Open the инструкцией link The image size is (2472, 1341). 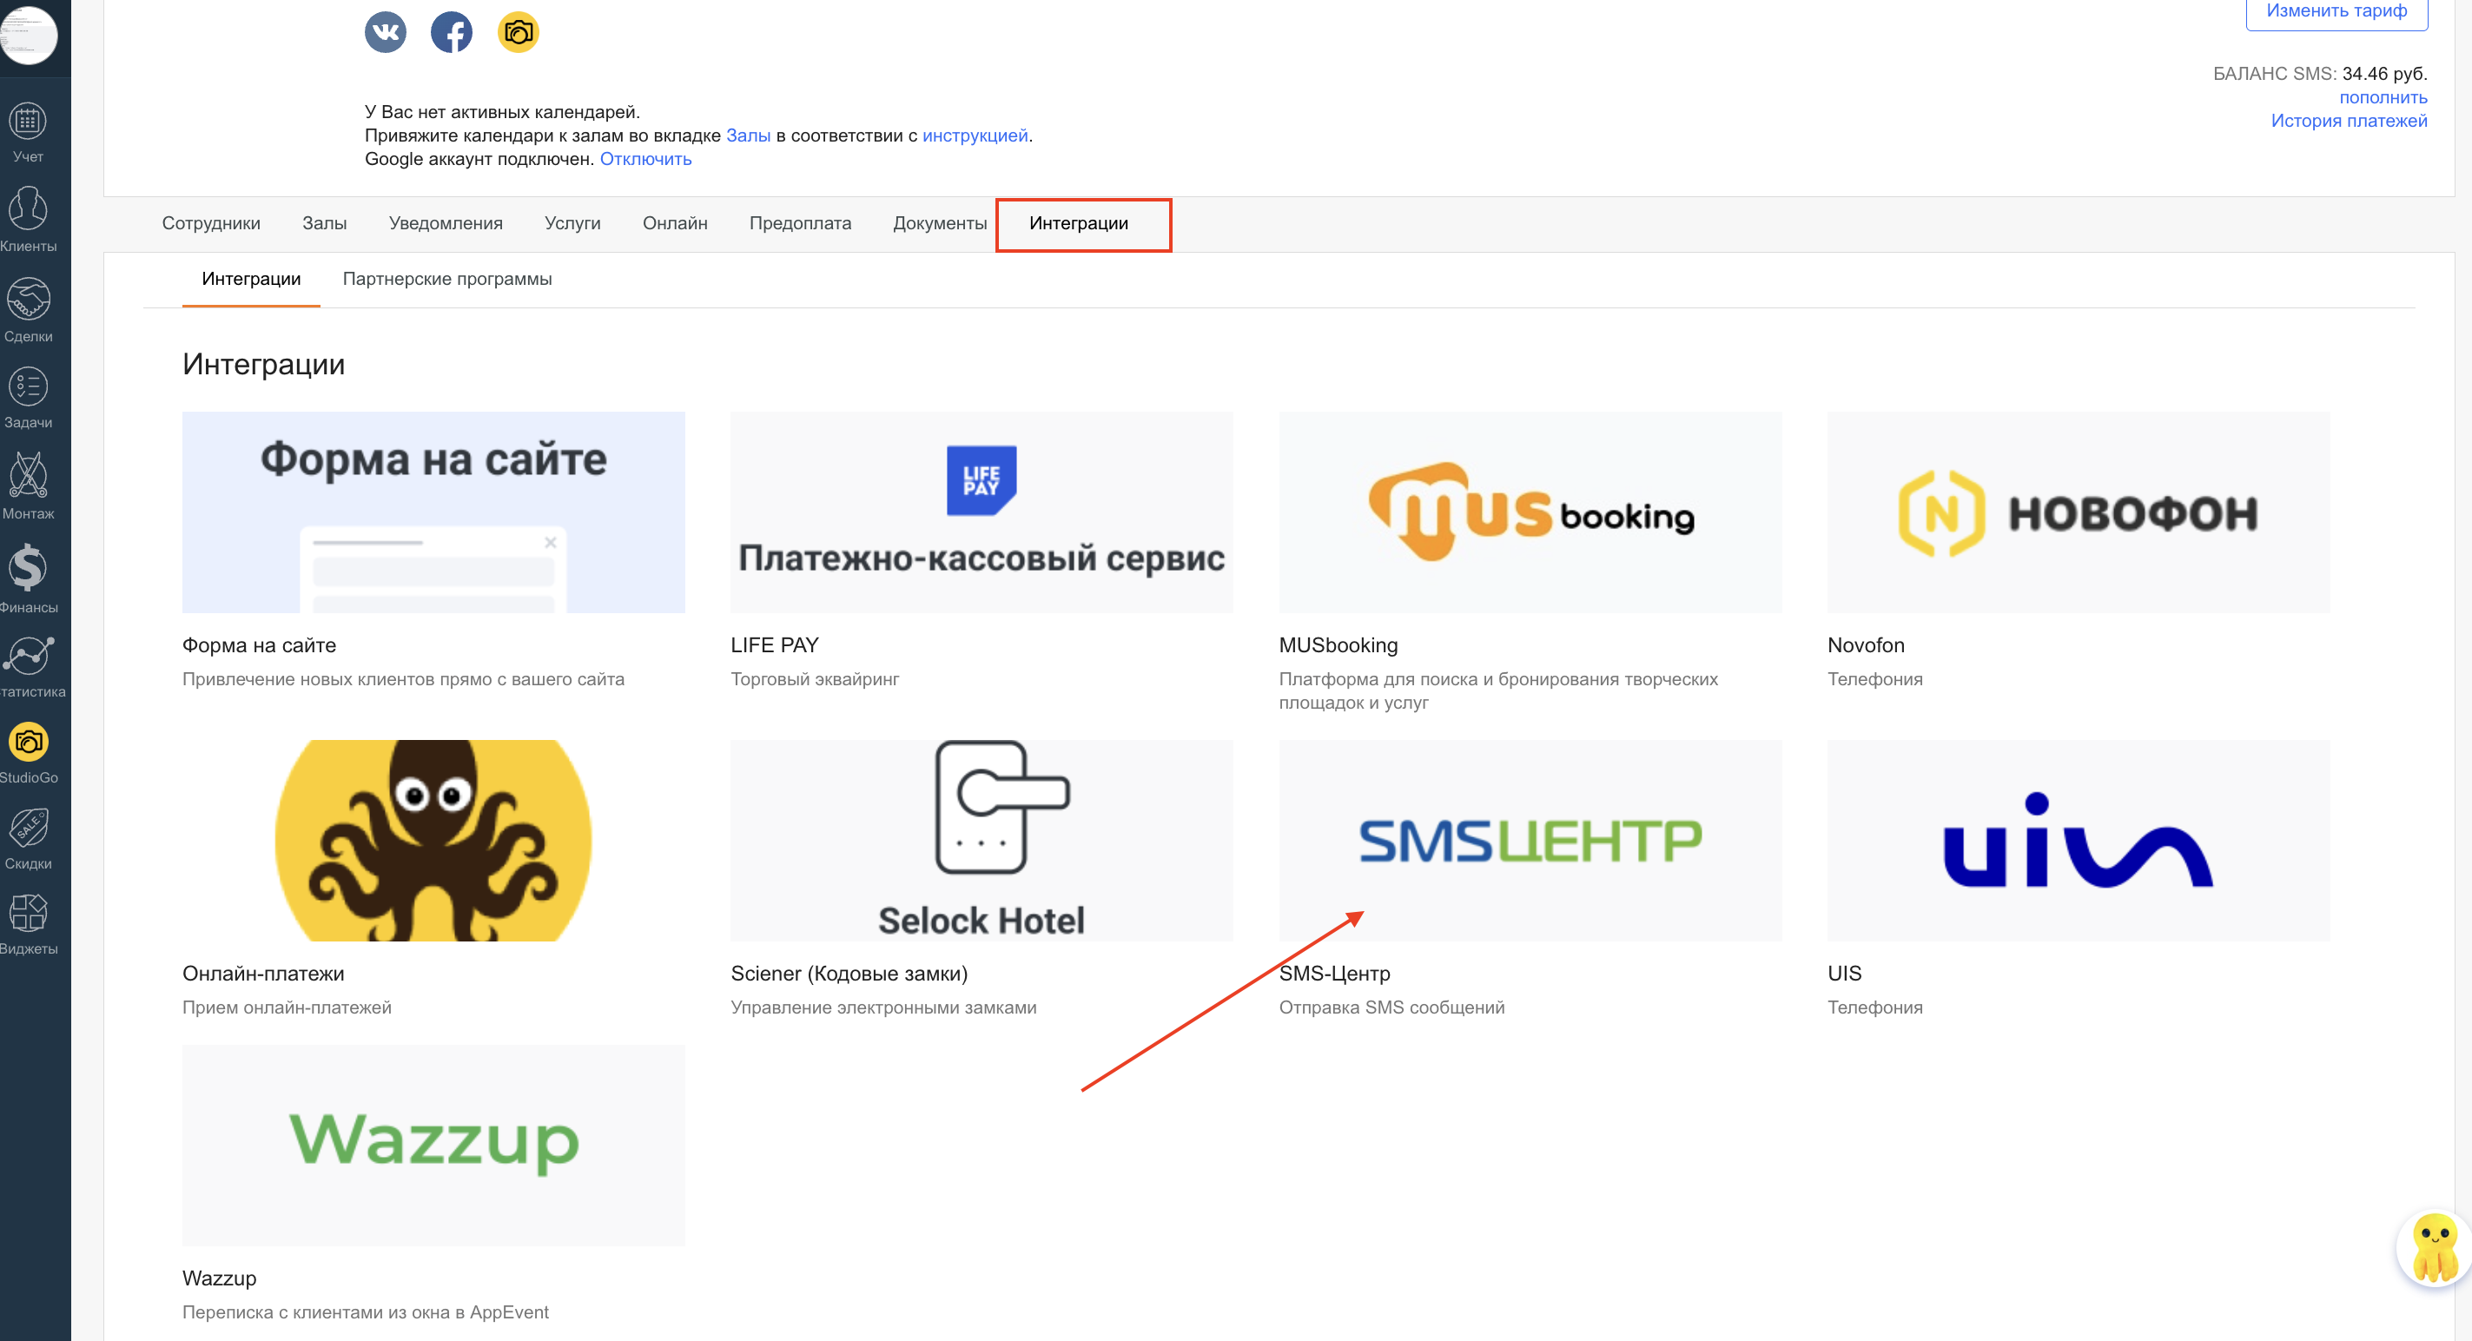pyautogui.click(x=975, y=135)
